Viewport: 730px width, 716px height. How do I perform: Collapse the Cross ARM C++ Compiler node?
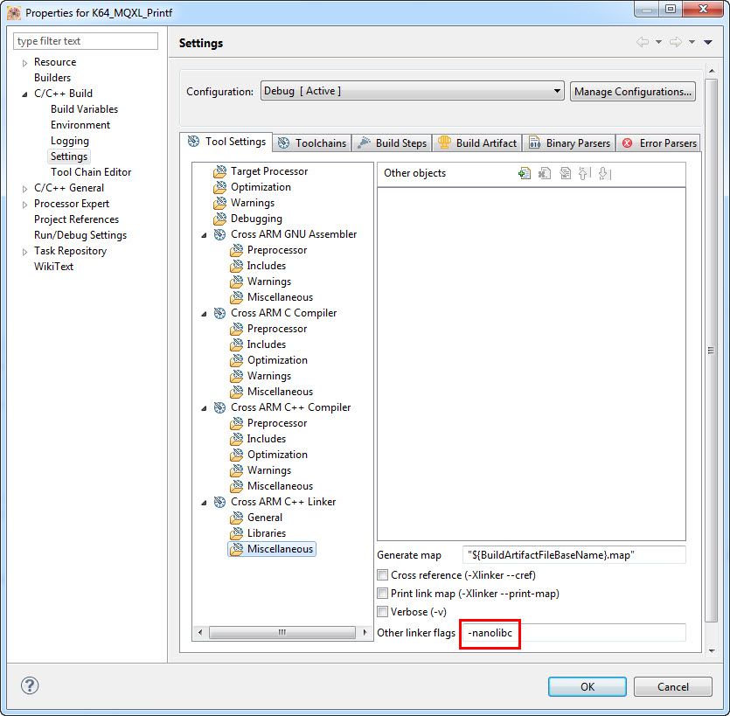point(204,408)
